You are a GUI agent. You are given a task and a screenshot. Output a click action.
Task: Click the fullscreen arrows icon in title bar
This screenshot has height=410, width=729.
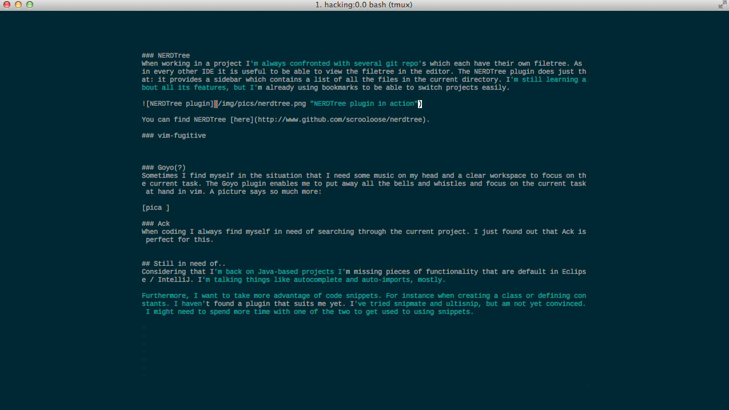[x=722, y=5]
